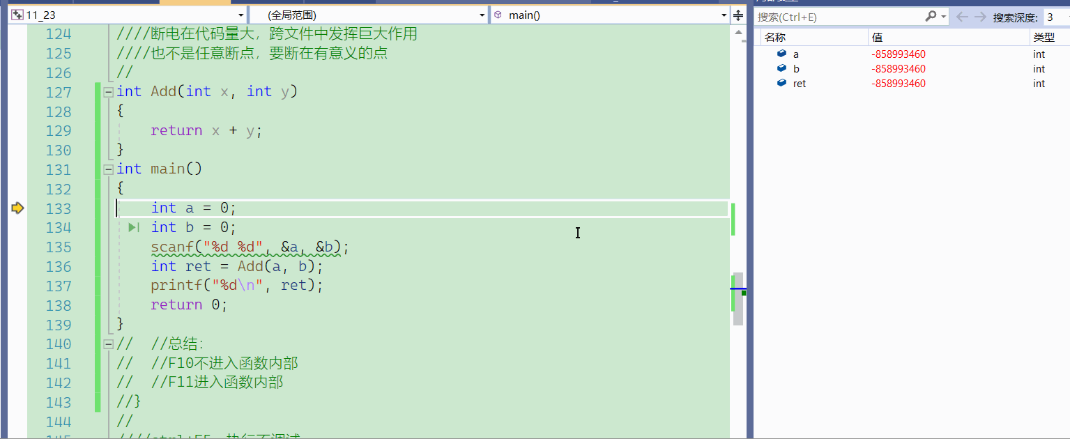Click line number 136 in the gutter
Viewport: 1070px width, 439px height.
pyautogui.click(x=59, y=267)
